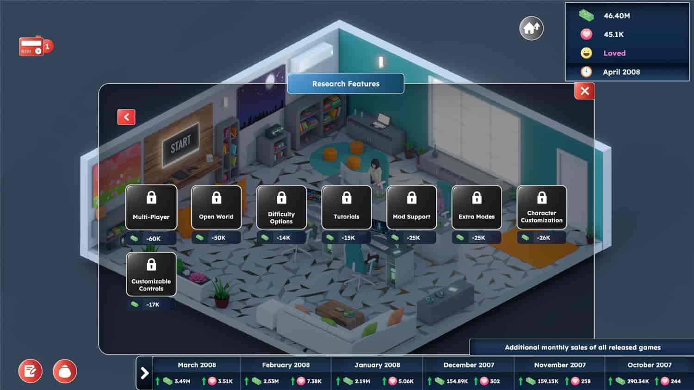Expand the monthly sales bar with the chevron
694x390 pixels.
[145, 372]
